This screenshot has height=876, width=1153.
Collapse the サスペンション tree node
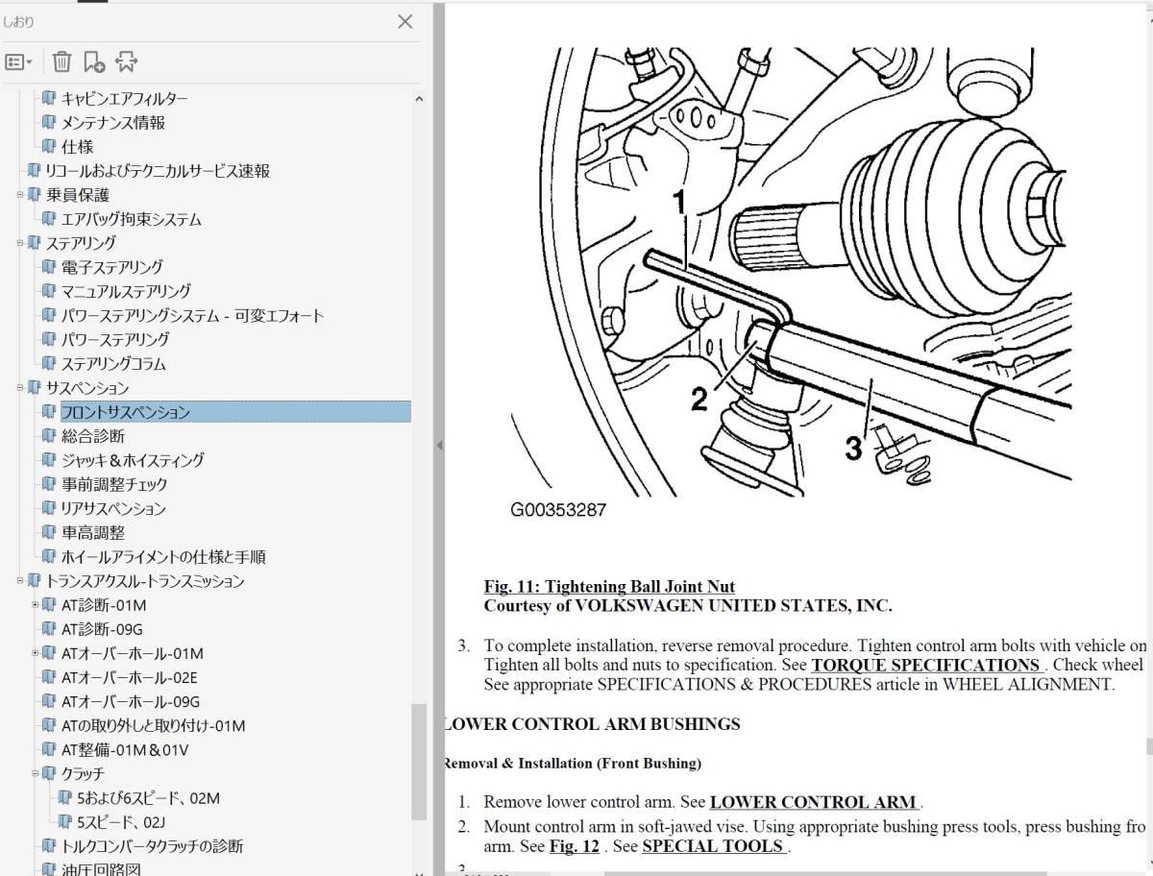coord(19,388)
